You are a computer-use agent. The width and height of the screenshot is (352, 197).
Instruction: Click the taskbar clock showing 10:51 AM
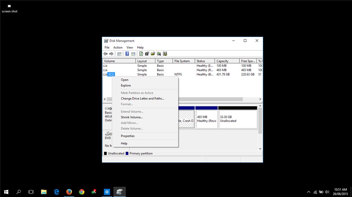point(340,192)
